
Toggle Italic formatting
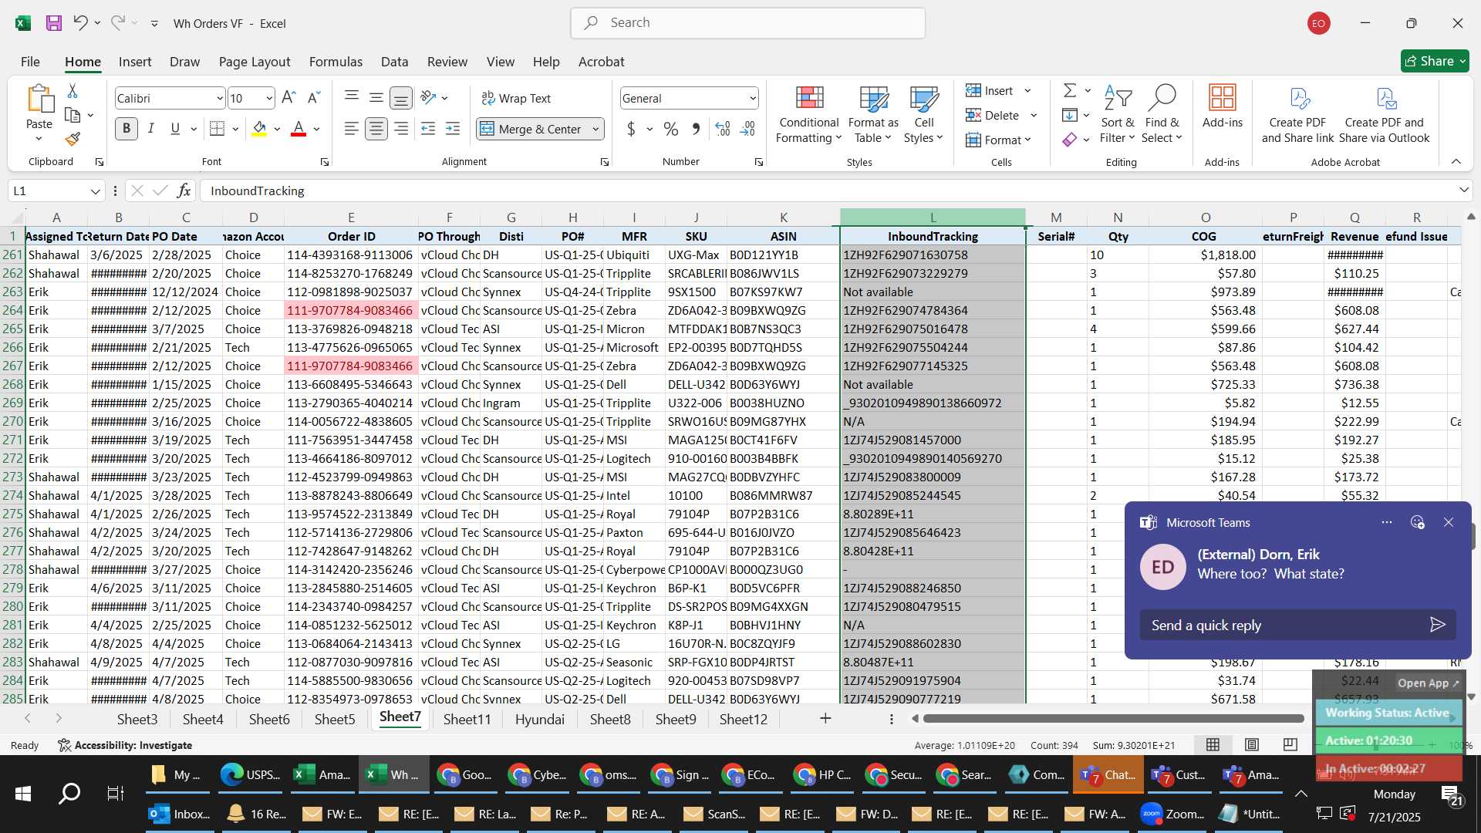click(x=151, y=129)
